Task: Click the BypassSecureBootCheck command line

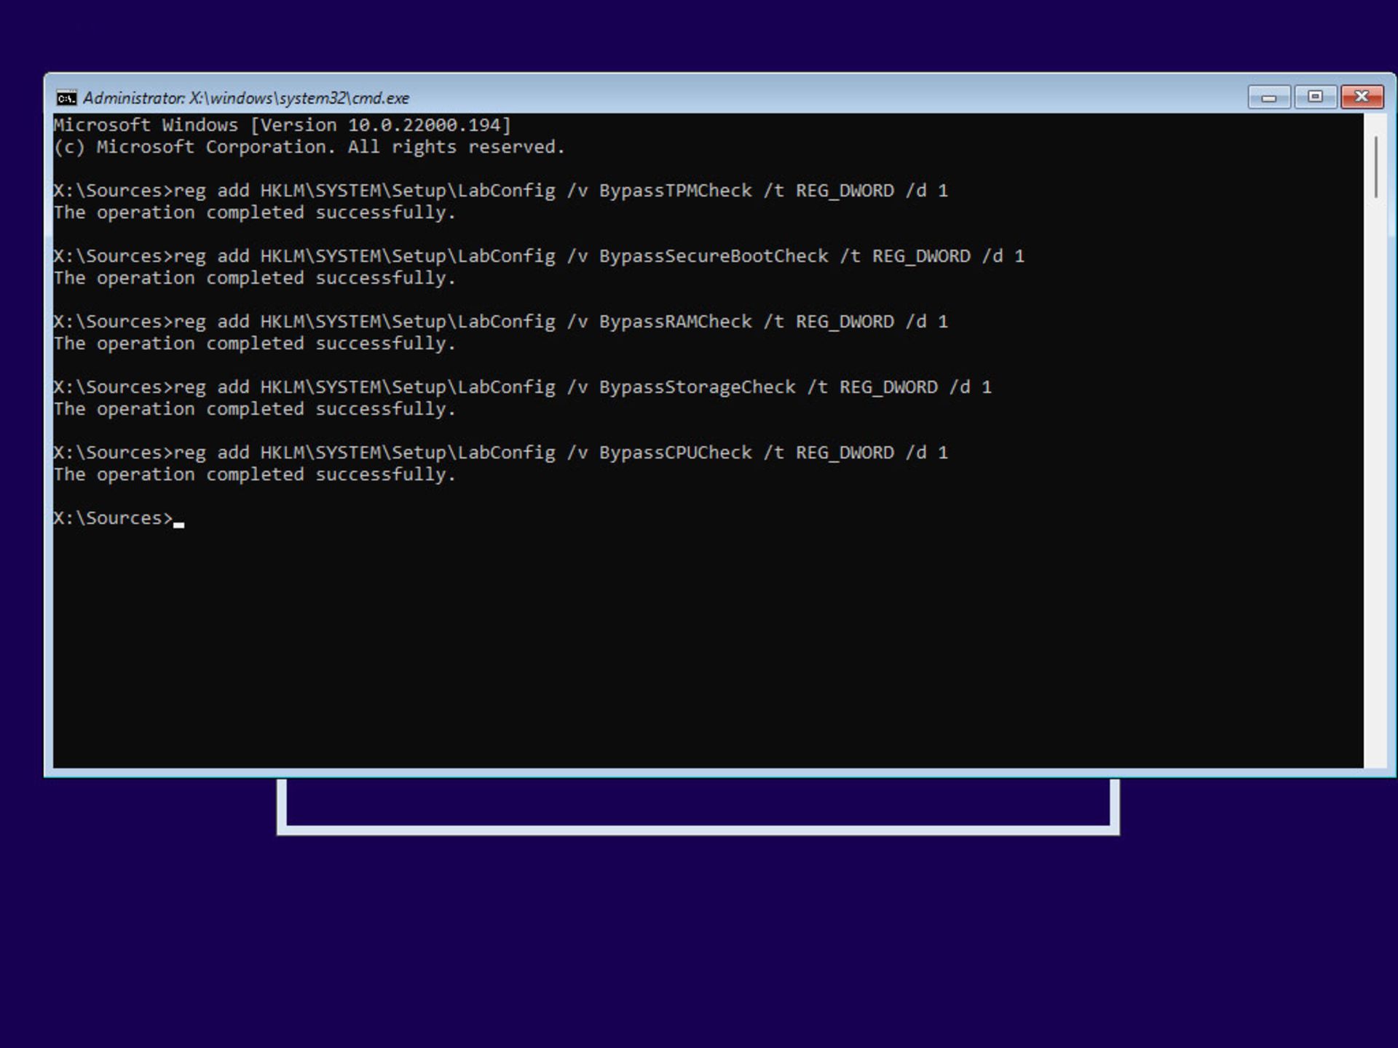Action: point(539,256)
